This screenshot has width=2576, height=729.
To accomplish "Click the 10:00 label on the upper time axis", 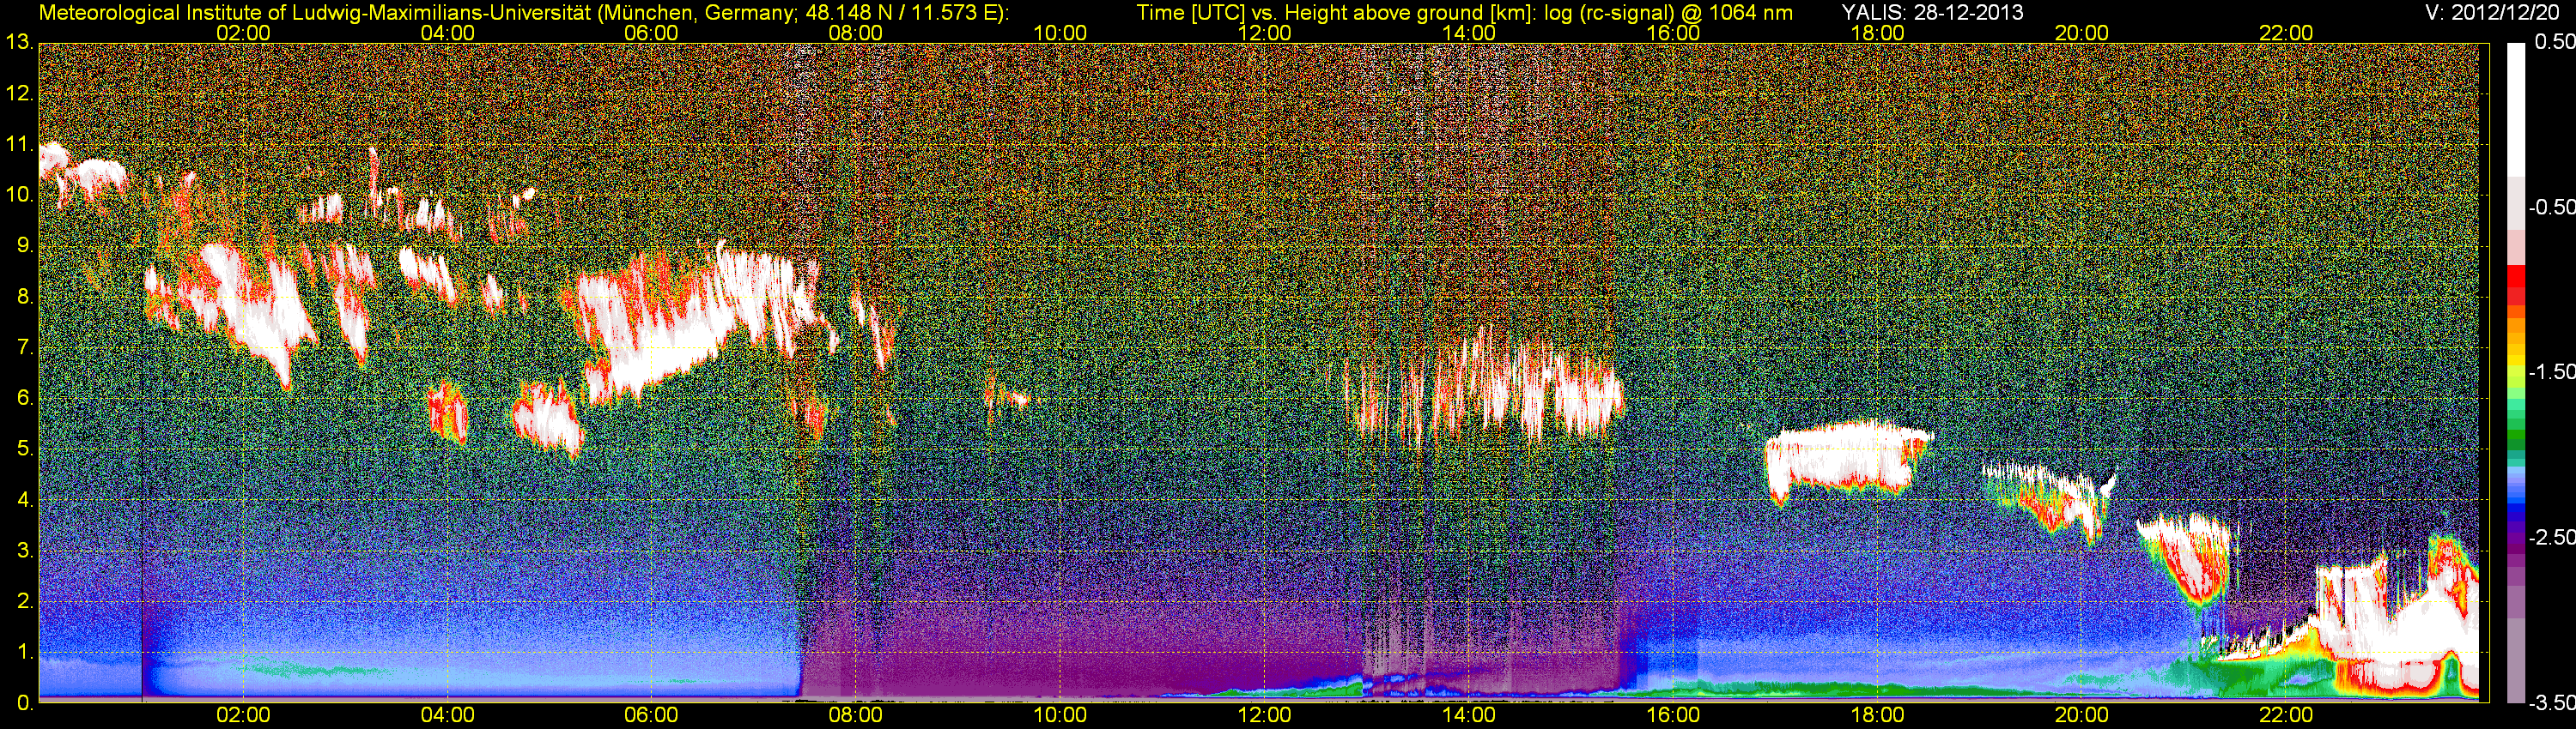I will click(1060, 33).
